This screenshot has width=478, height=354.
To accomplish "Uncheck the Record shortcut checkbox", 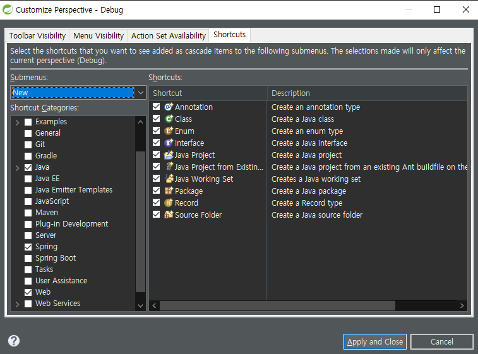I will coord(157,203).
